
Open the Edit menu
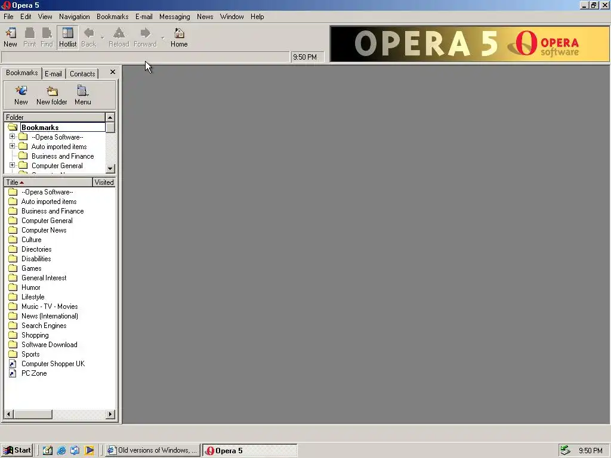click(x=26, y=16)
